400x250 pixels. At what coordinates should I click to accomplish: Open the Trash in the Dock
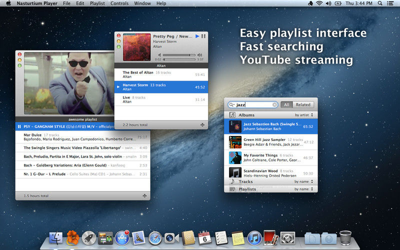pos(345,238)
